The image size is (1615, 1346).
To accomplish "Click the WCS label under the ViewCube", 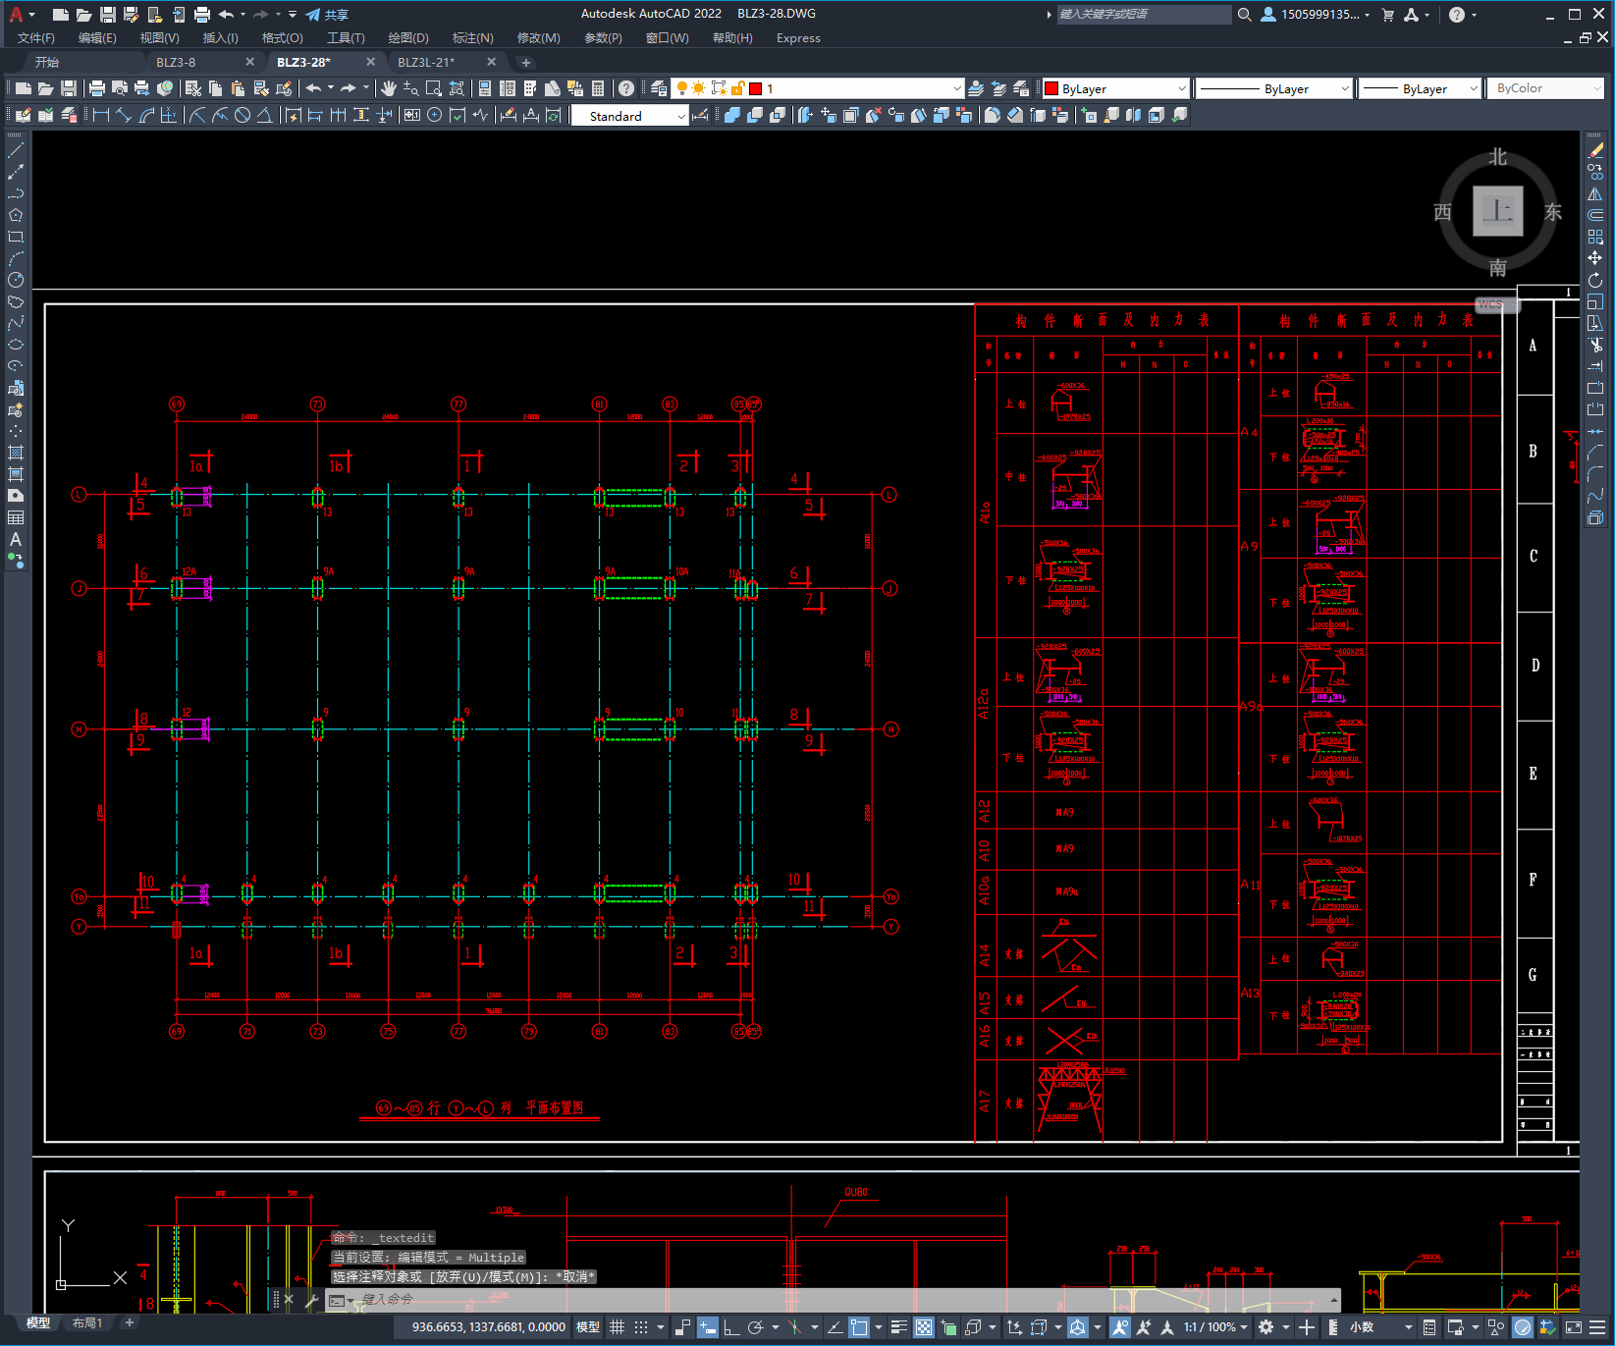I will pos(1489,304).
